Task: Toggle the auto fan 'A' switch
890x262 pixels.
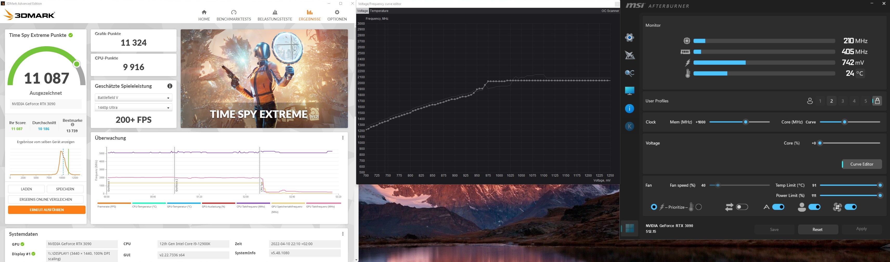Action: (778, 207)
